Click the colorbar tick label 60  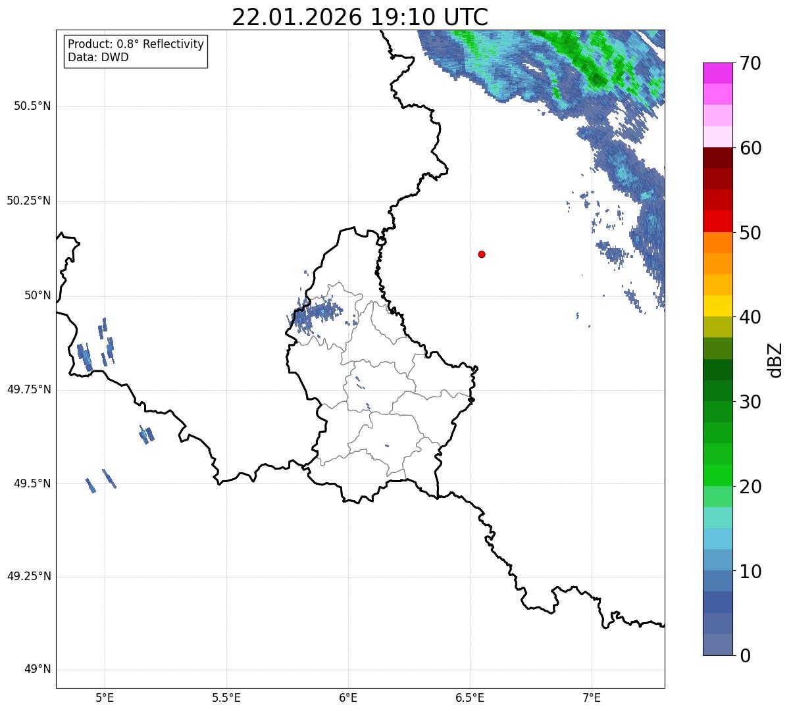tap(750, 148)
